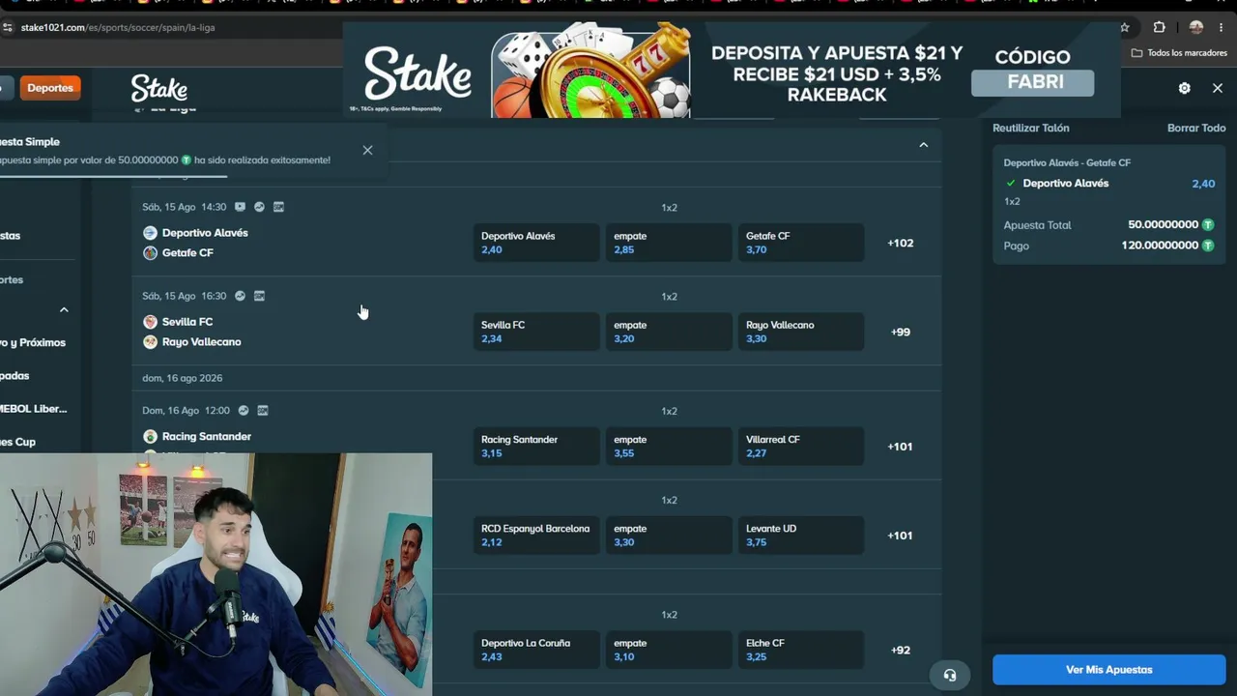Open CONMEBOL Libertadores sidebar item
Screen dimensions: 1237x696
34,409
